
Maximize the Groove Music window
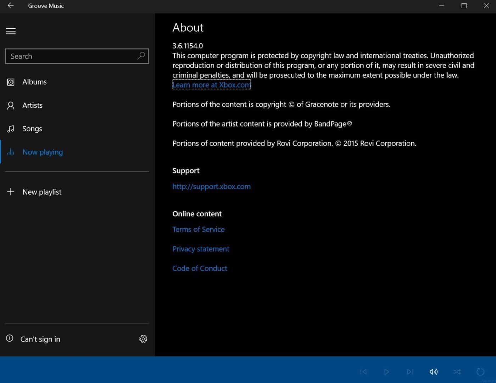pyautogui.click(x=464, y=6)
